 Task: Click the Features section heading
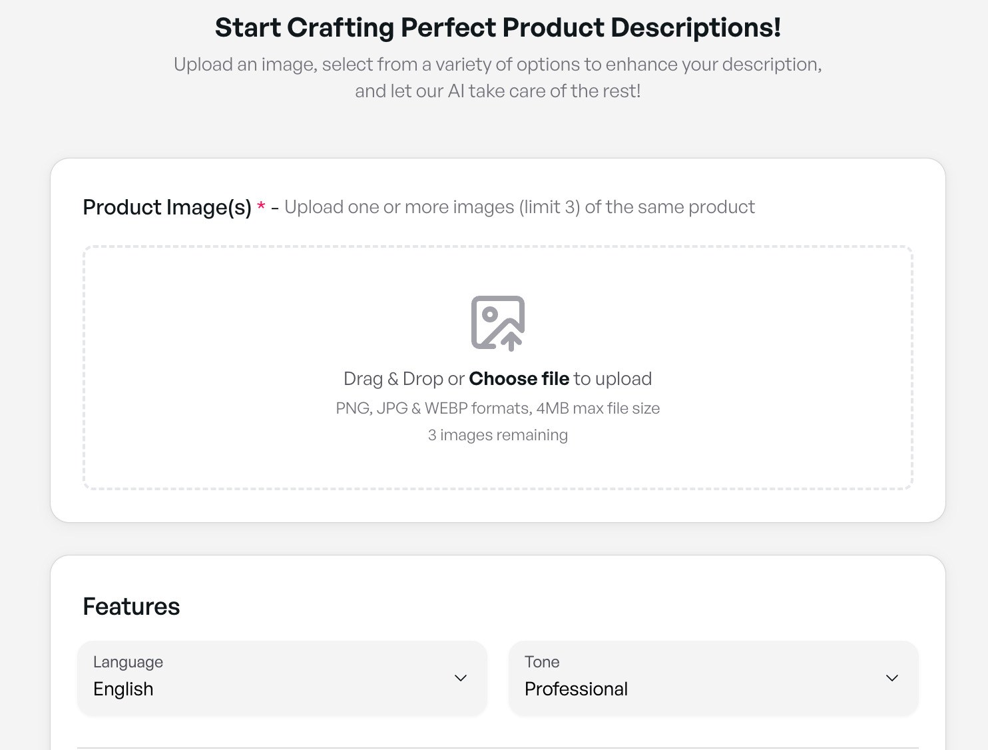[x=131, y=607]
